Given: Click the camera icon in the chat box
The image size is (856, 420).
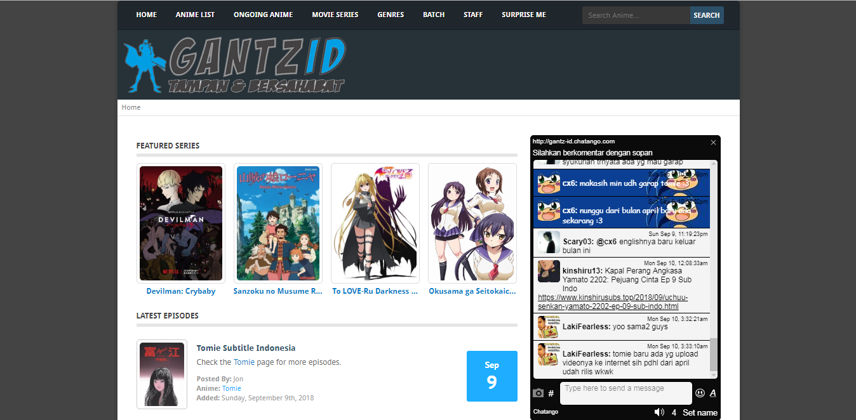Looking at the screenshot, I should coord(538,393).
